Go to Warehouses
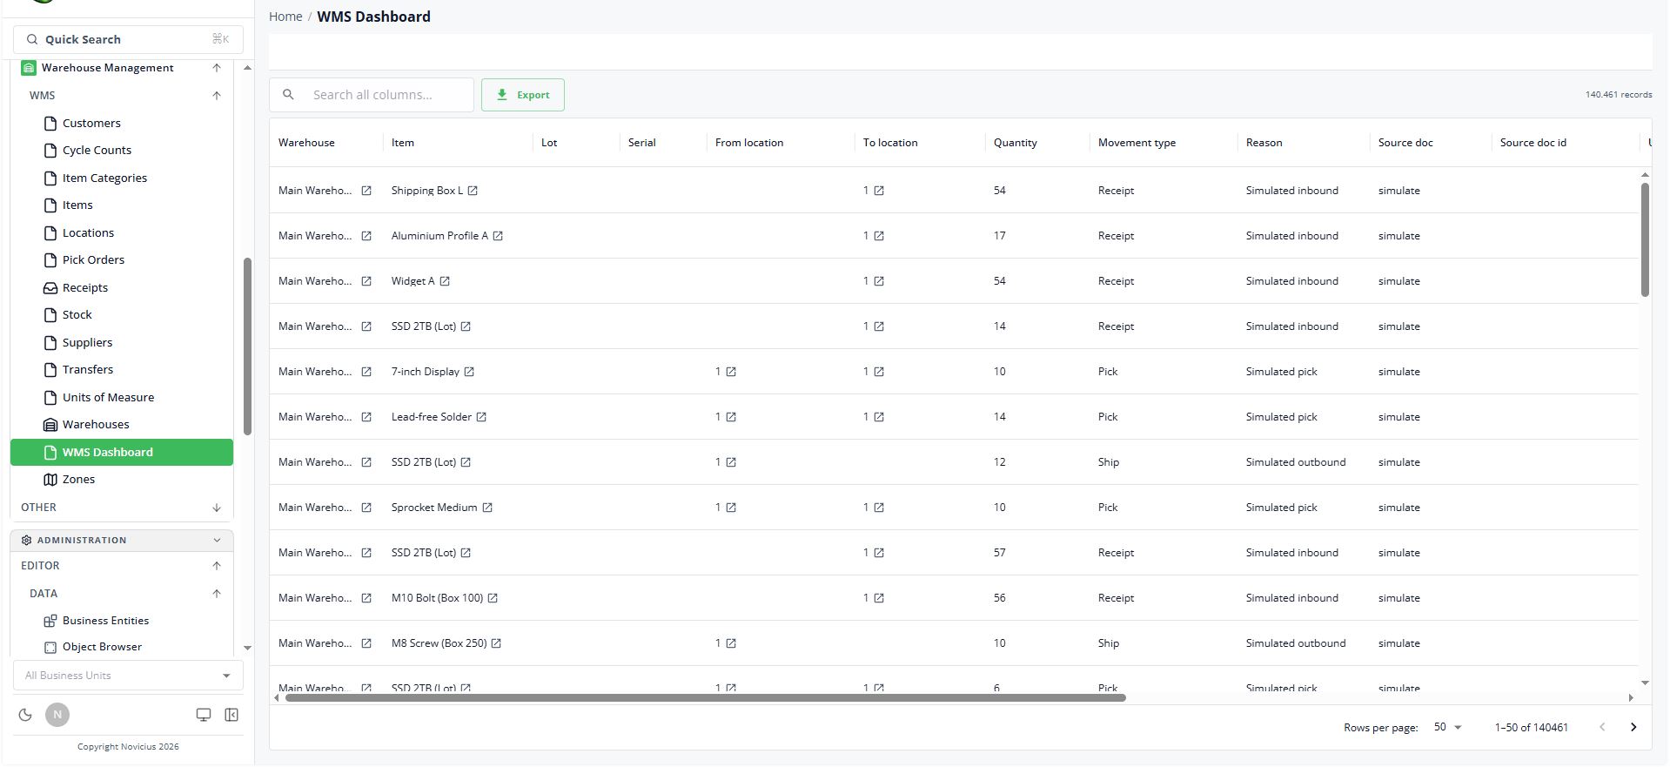The height and width of the screenshot is (767, 1670). [122, 424]
